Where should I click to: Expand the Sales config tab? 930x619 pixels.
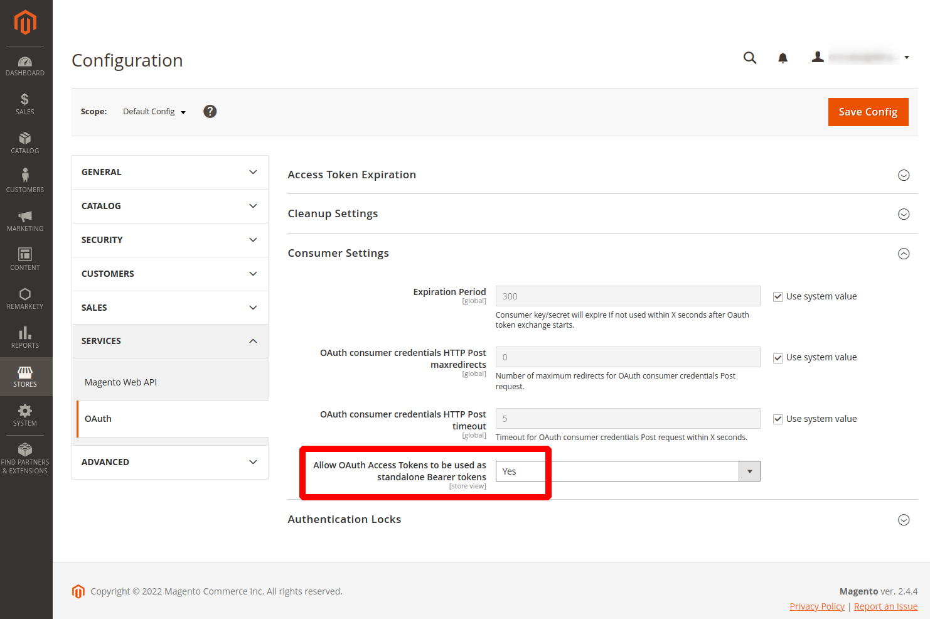point(170,308)
